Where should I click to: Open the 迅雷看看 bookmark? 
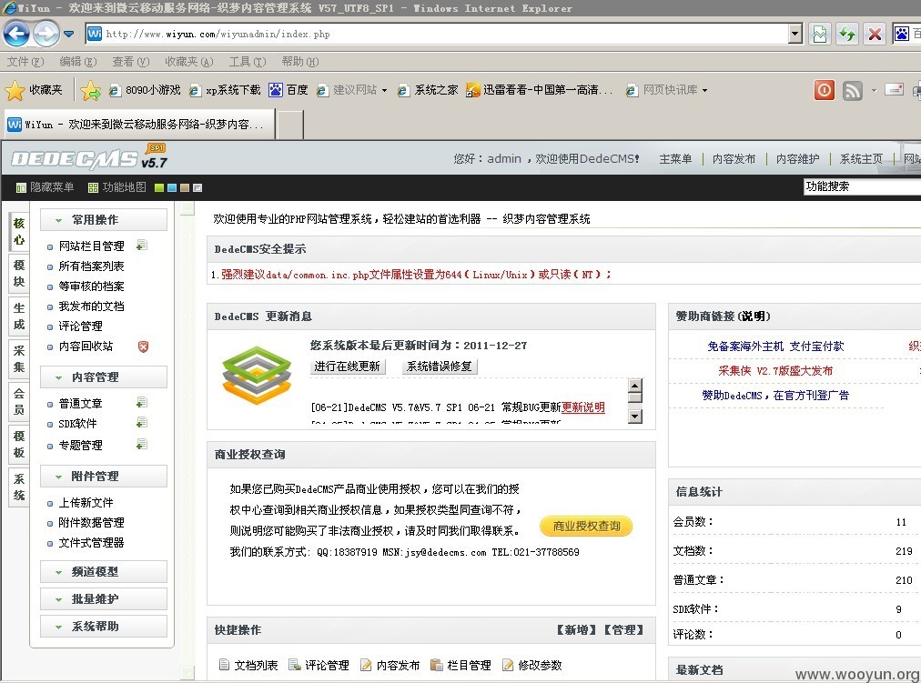(x=539, y=90)
